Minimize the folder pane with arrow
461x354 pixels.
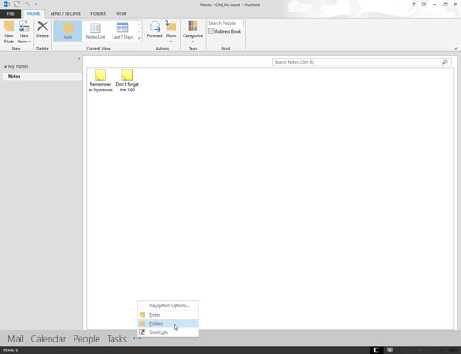79,58
